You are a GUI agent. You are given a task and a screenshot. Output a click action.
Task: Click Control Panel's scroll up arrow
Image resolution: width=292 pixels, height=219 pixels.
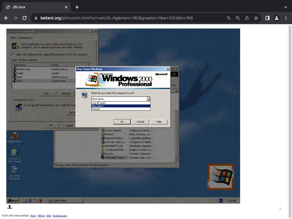pos(176,91)
